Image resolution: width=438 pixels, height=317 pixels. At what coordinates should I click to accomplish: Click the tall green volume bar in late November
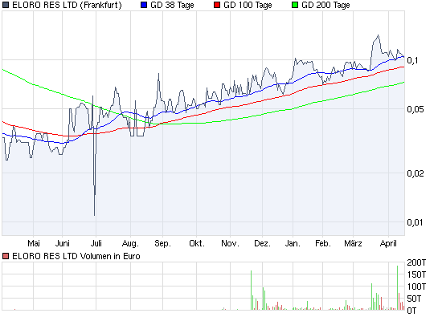251,291
